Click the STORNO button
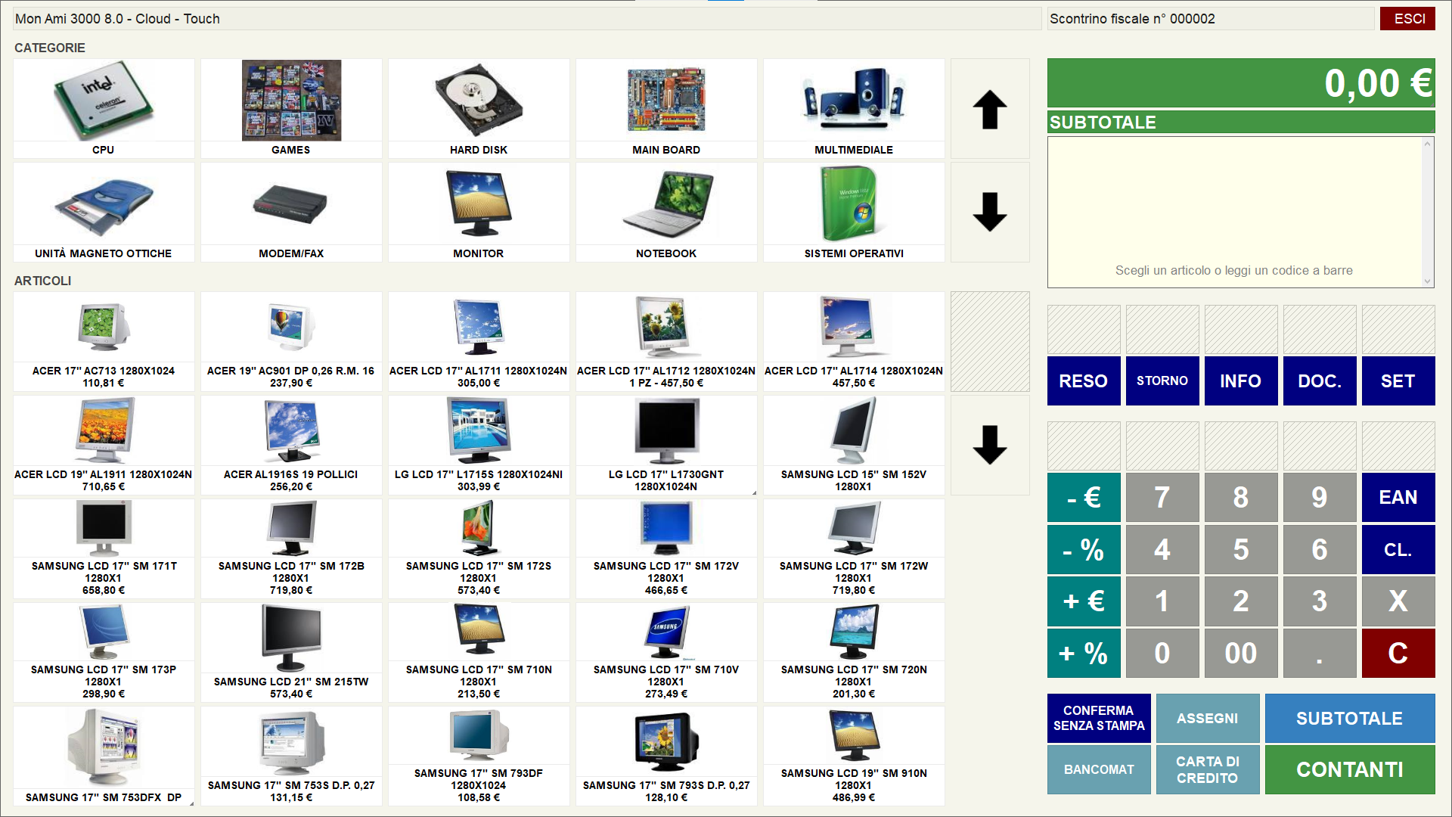The height and width of the screenshot is (817, 1452). point(1162,381)
